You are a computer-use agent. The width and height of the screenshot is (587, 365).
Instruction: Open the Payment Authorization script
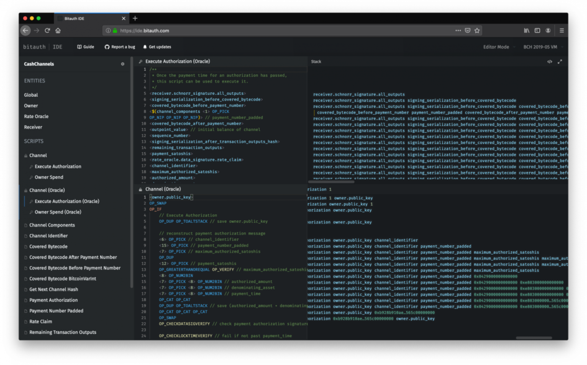coord(53,300)
